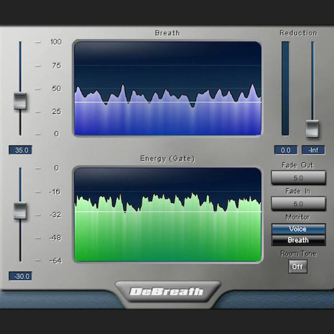Click the 0.0 reduction meter readout
The image size is (334, 334).
[286, 150]
